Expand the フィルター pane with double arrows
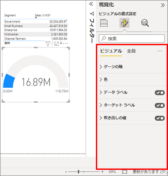Image resolution: width=168 pixels, height=176 pixels. coord(91,4)
